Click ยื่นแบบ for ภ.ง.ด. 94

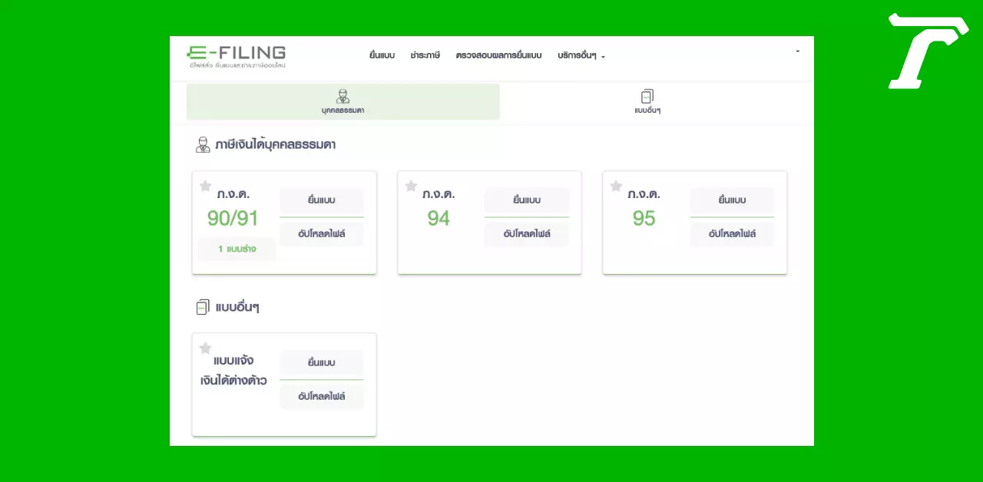(x=527, y=200)
